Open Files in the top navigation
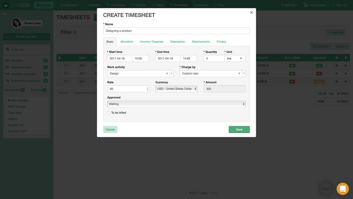 [219, 5]
